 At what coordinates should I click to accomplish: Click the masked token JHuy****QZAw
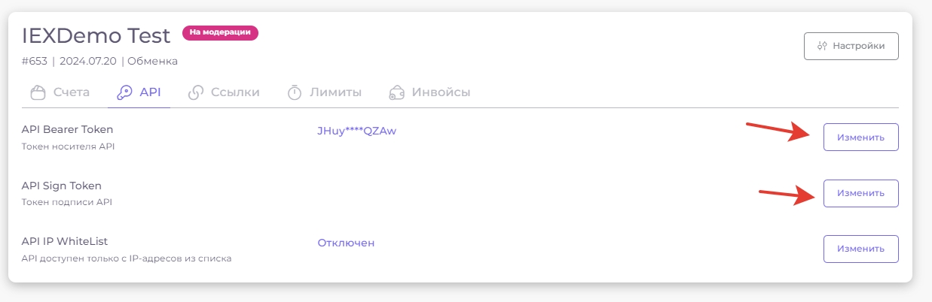(x=357, y=131)
